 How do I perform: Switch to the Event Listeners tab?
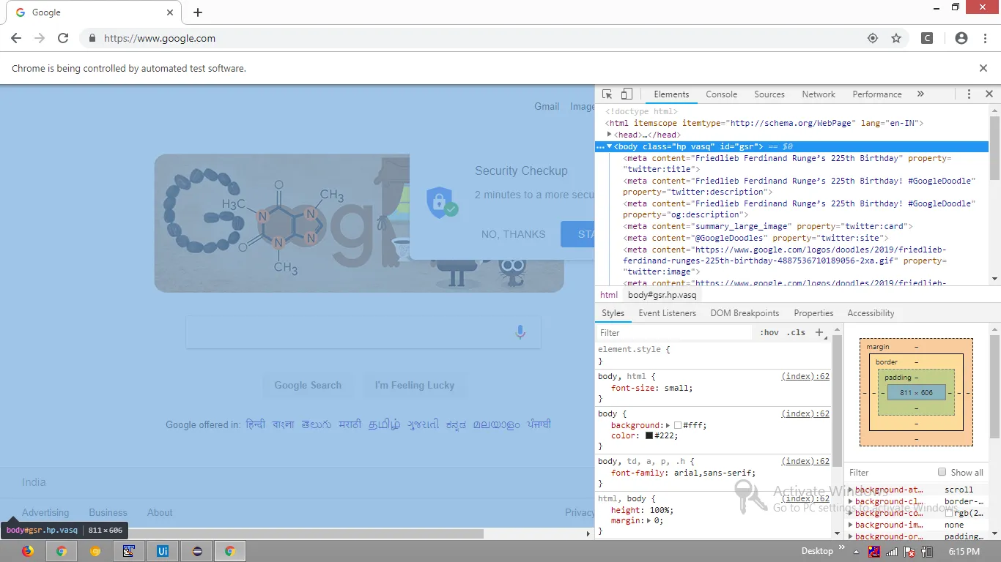[668, 313]
